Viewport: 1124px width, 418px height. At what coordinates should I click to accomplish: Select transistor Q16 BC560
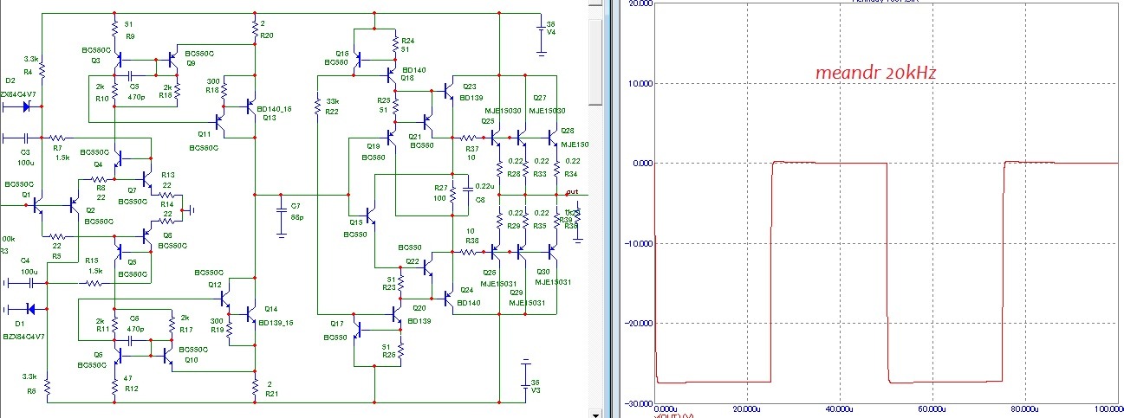[359, 60]
